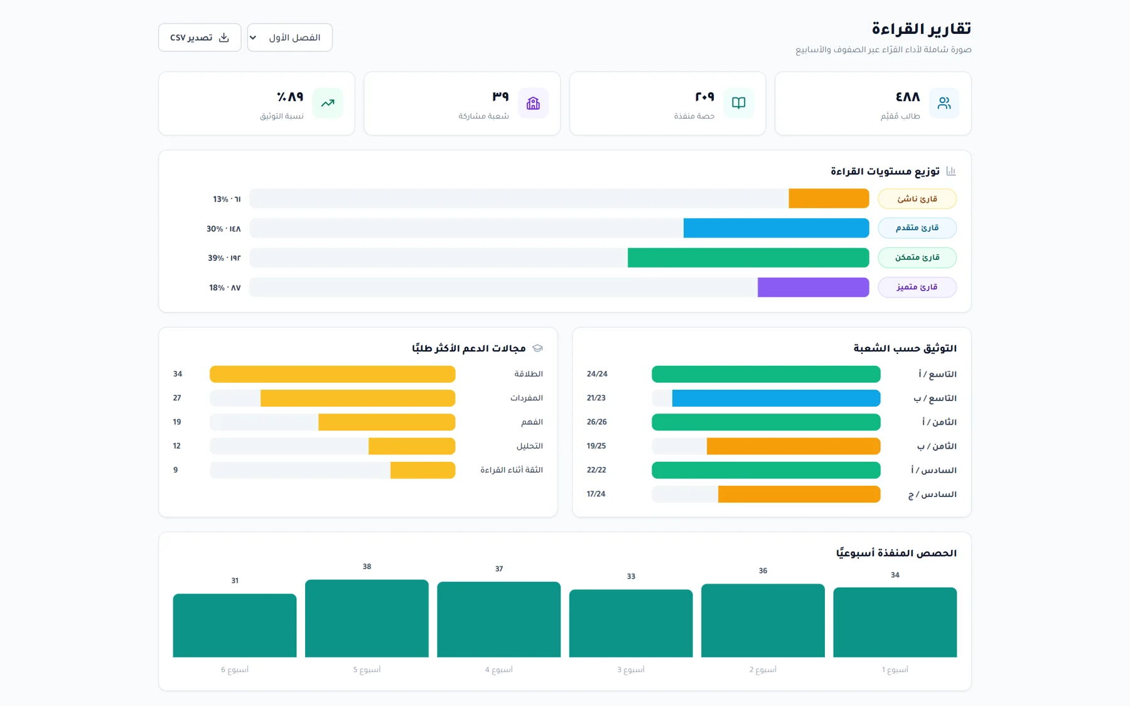Viewport: 1130px width, 706px height.
Task: Click the page title تقارير القراءة
Action: [x=921, y=29]
